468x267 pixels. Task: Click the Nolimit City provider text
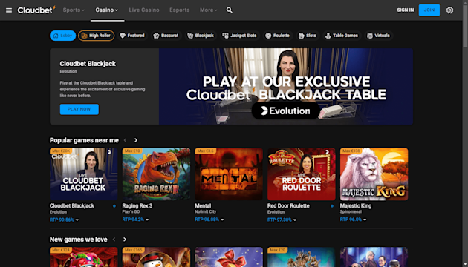coord(205,212)
